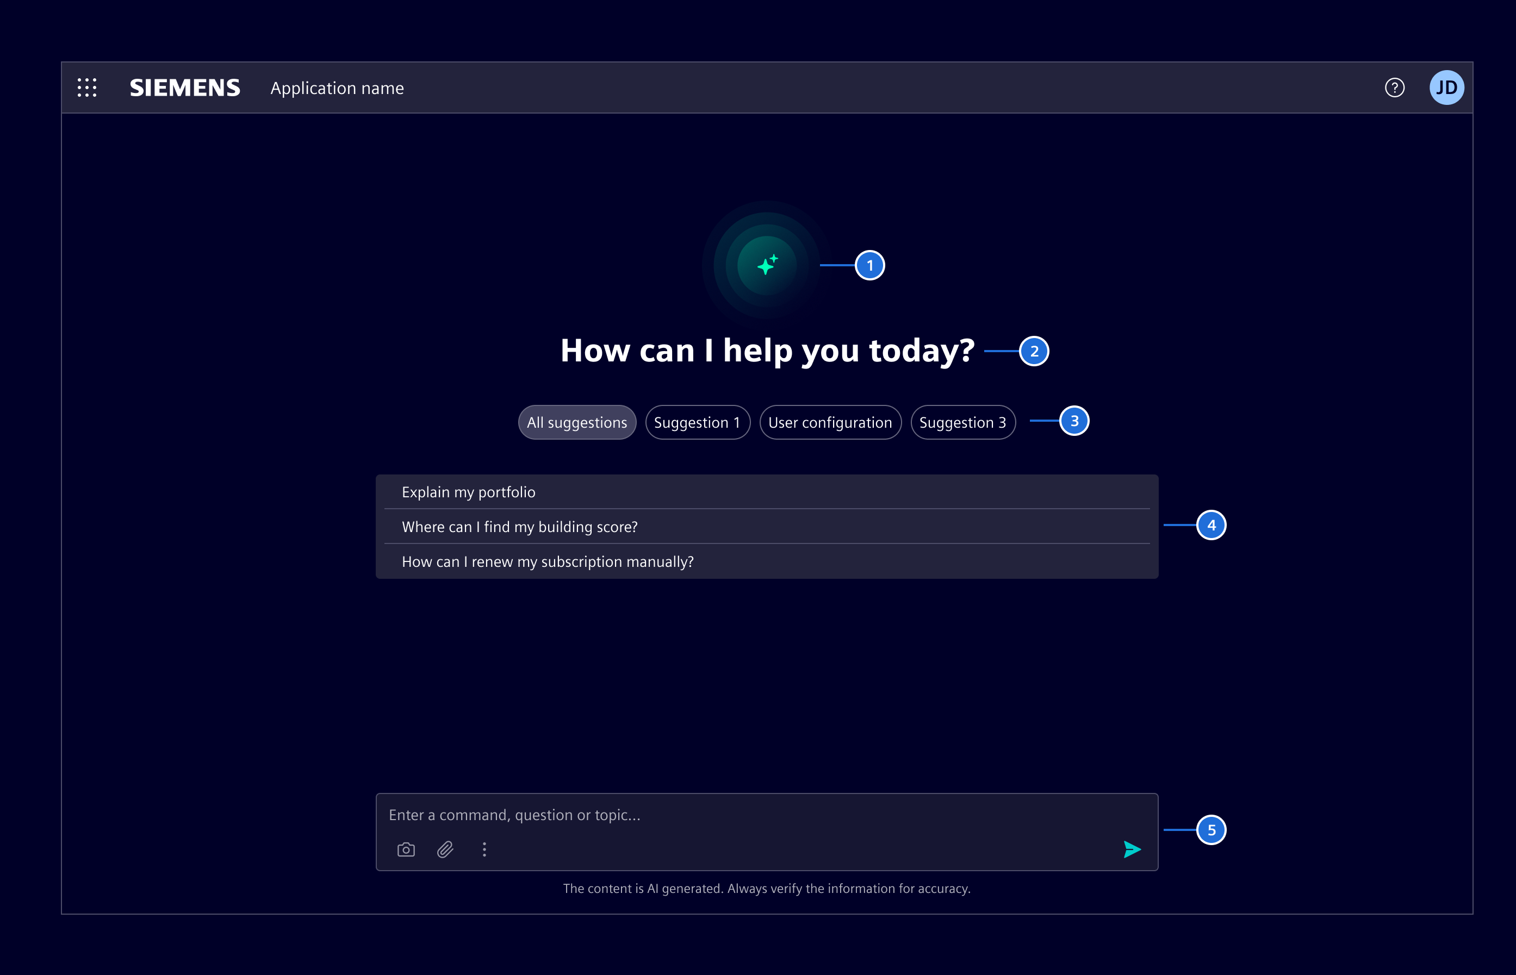Screen dimensions: 1516x975
Task: Click annotation marker number 2
Action: 1035,351
